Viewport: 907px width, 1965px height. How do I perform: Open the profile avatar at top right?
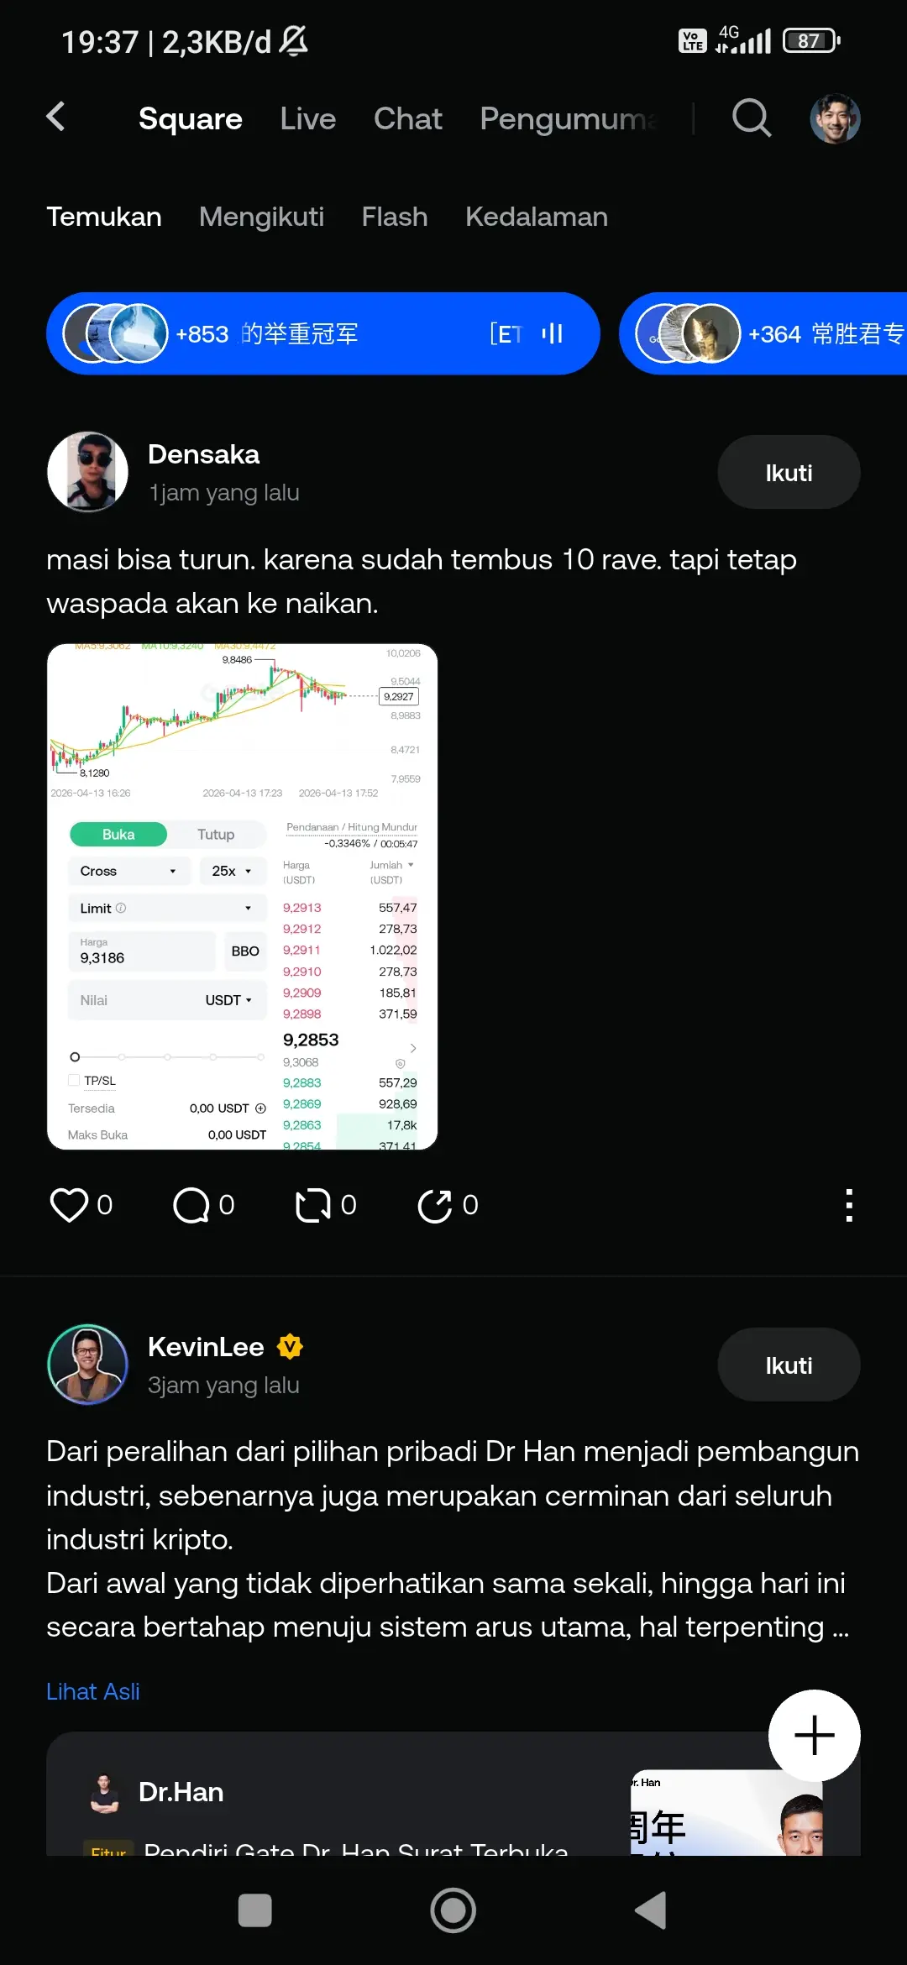tap(835, 118)
